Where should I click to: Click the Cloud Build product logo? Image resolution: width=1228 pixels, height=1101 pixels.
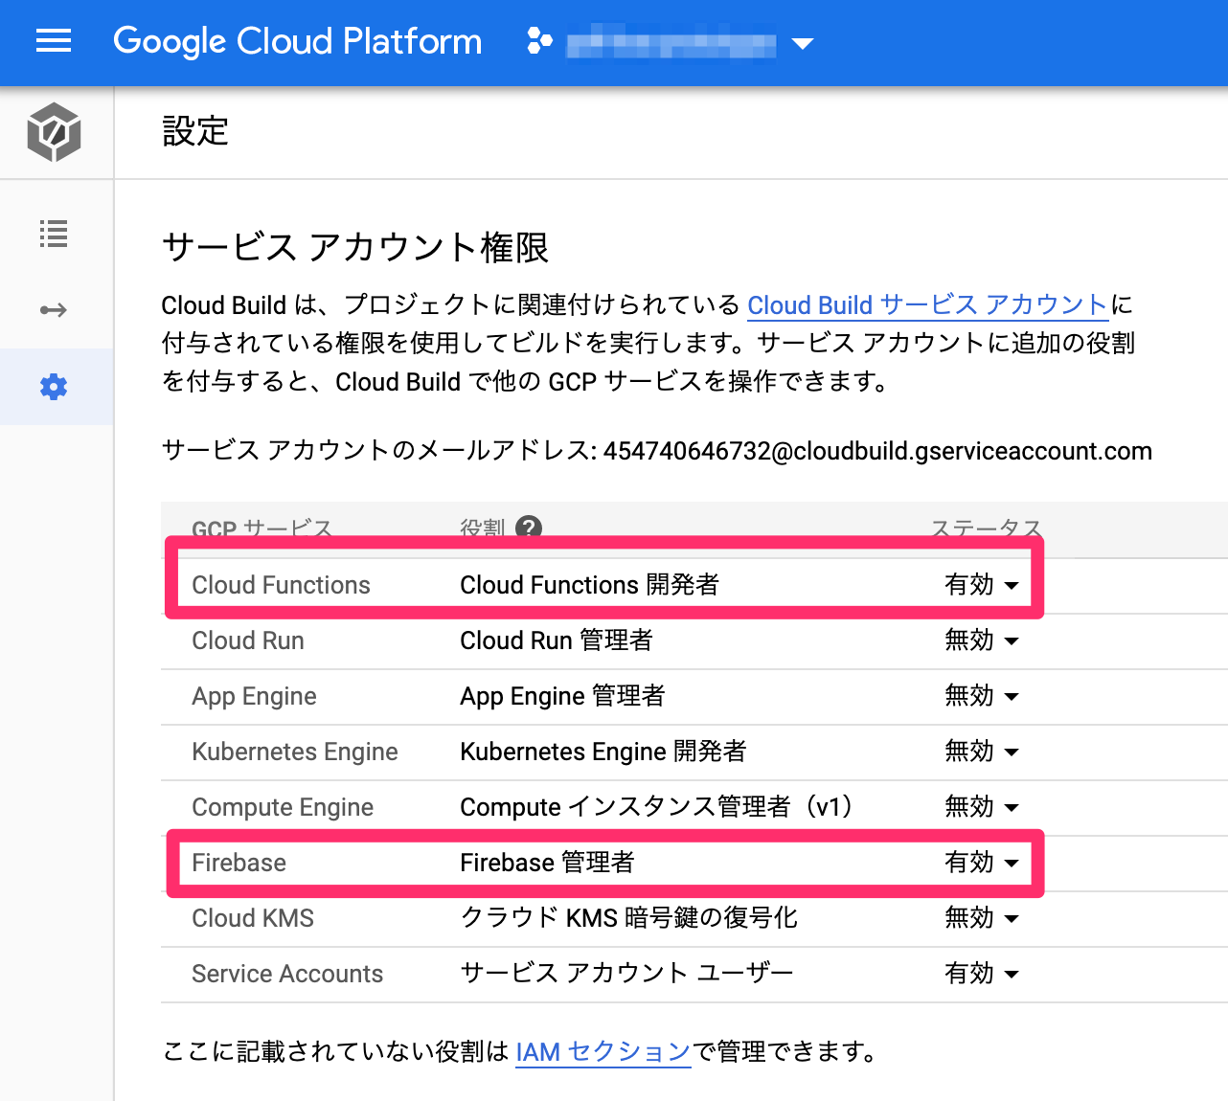pyautogui.click(x=55, y=132)
